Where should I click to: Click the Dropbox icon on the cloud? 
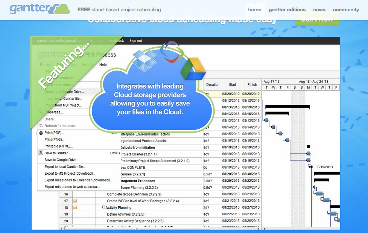144,60
